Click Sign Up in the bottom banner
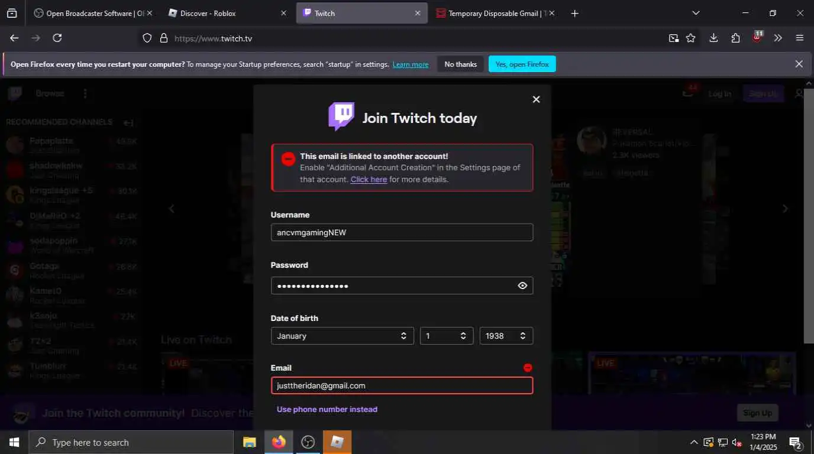814x454 pixels. click(757, 413)
